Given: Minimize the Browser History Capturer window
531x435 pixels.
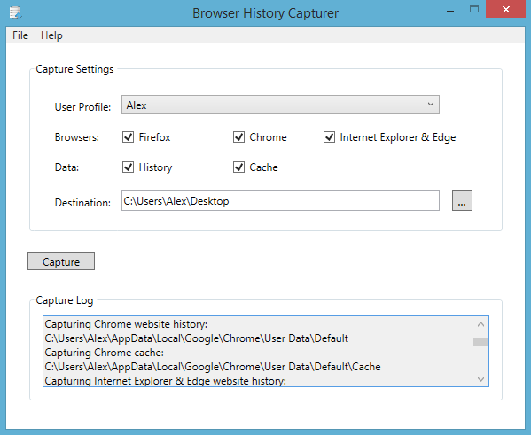Looking at the screenshot, I should [x=450, y=12].
